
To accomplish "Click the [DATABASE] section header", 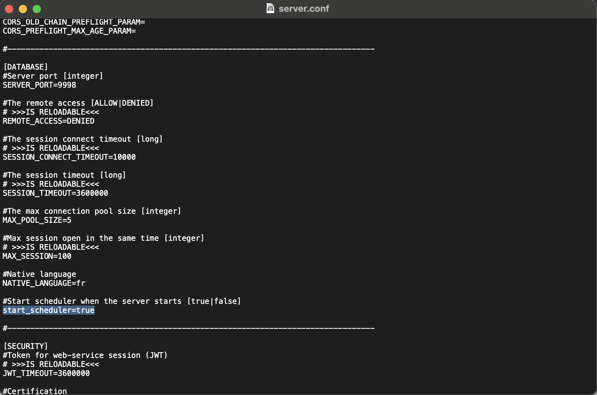I will [26, 67].
